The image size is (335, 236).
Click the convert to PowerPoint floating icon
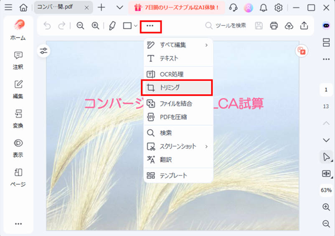302,51
